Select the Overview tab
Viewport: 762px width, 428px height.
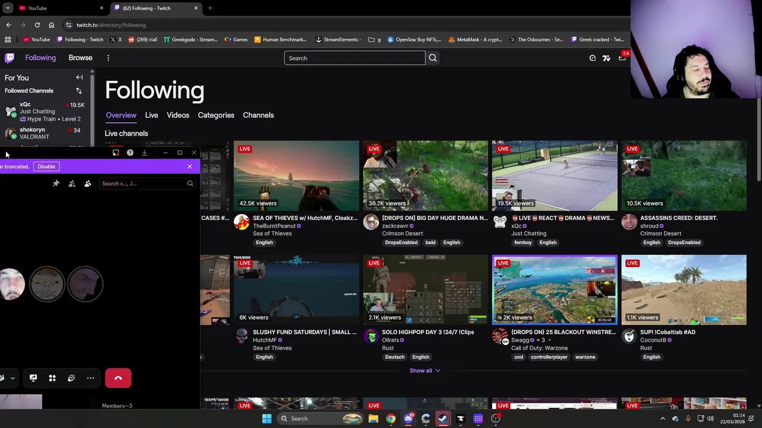point(121,115)
